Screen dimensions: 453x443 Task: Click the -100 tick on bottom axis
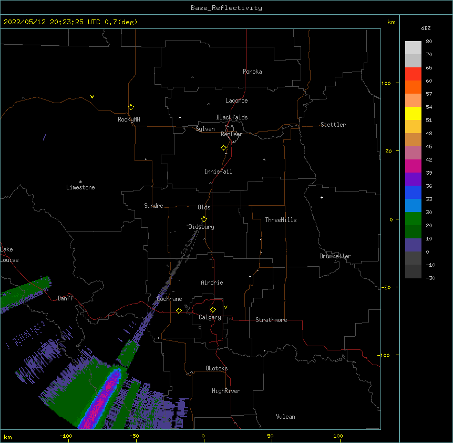pyautogui.click(x=66, y=436)
